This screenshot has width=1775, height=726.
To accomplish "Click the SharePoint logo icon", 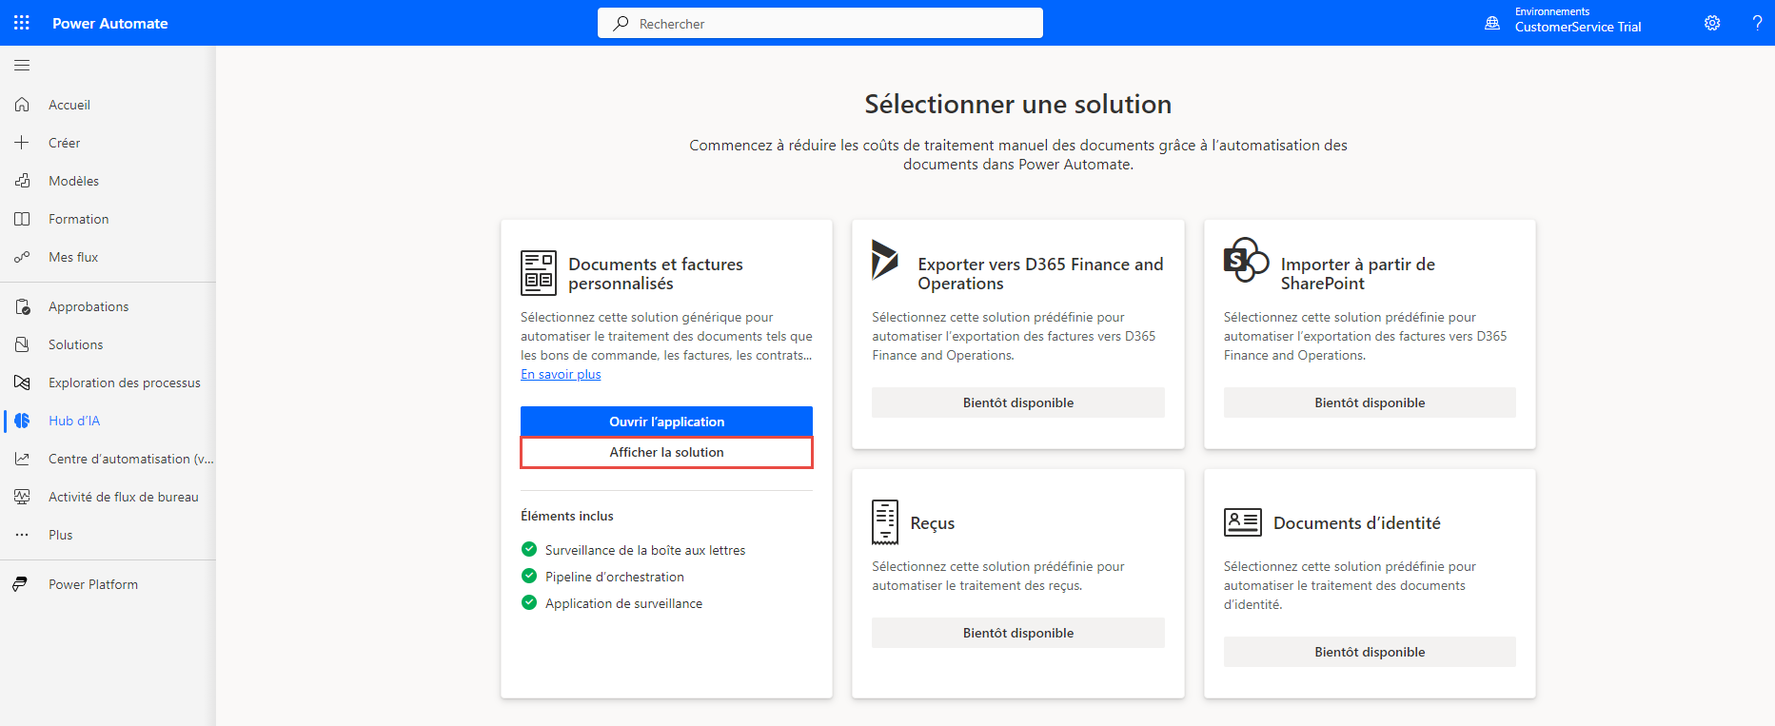I will coord(1246,260).
